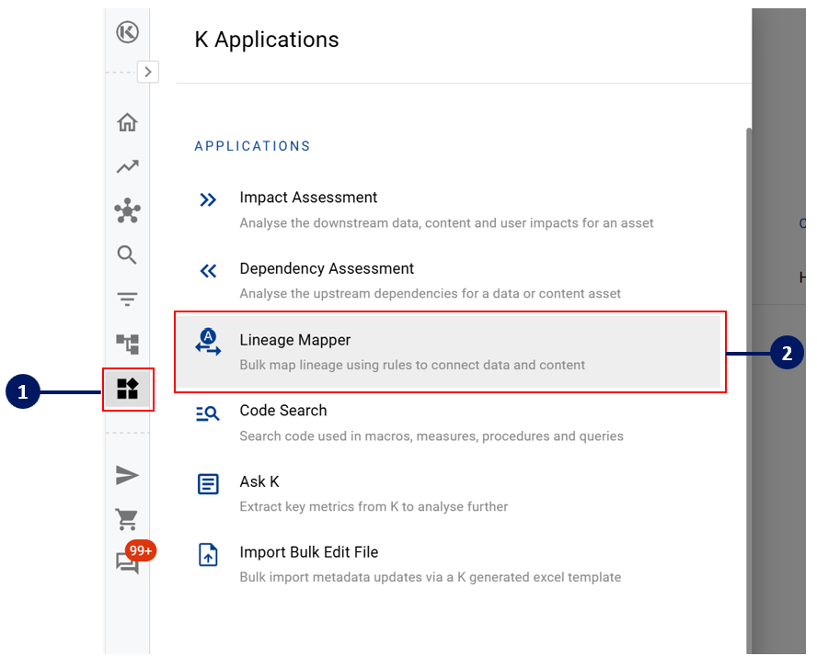This screenshot has height=656, width=817.
Task: Launch the Code Search application
Action: coord(283,411)
